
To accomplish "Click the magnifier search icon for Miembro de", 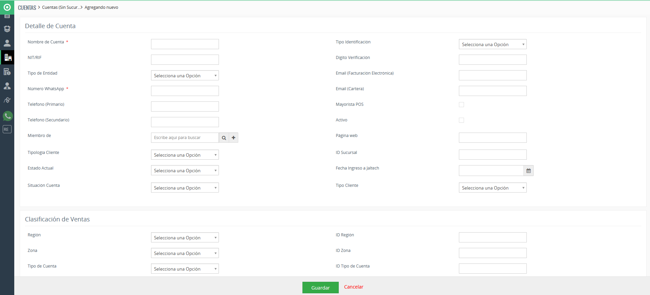I will coord(224,138).
